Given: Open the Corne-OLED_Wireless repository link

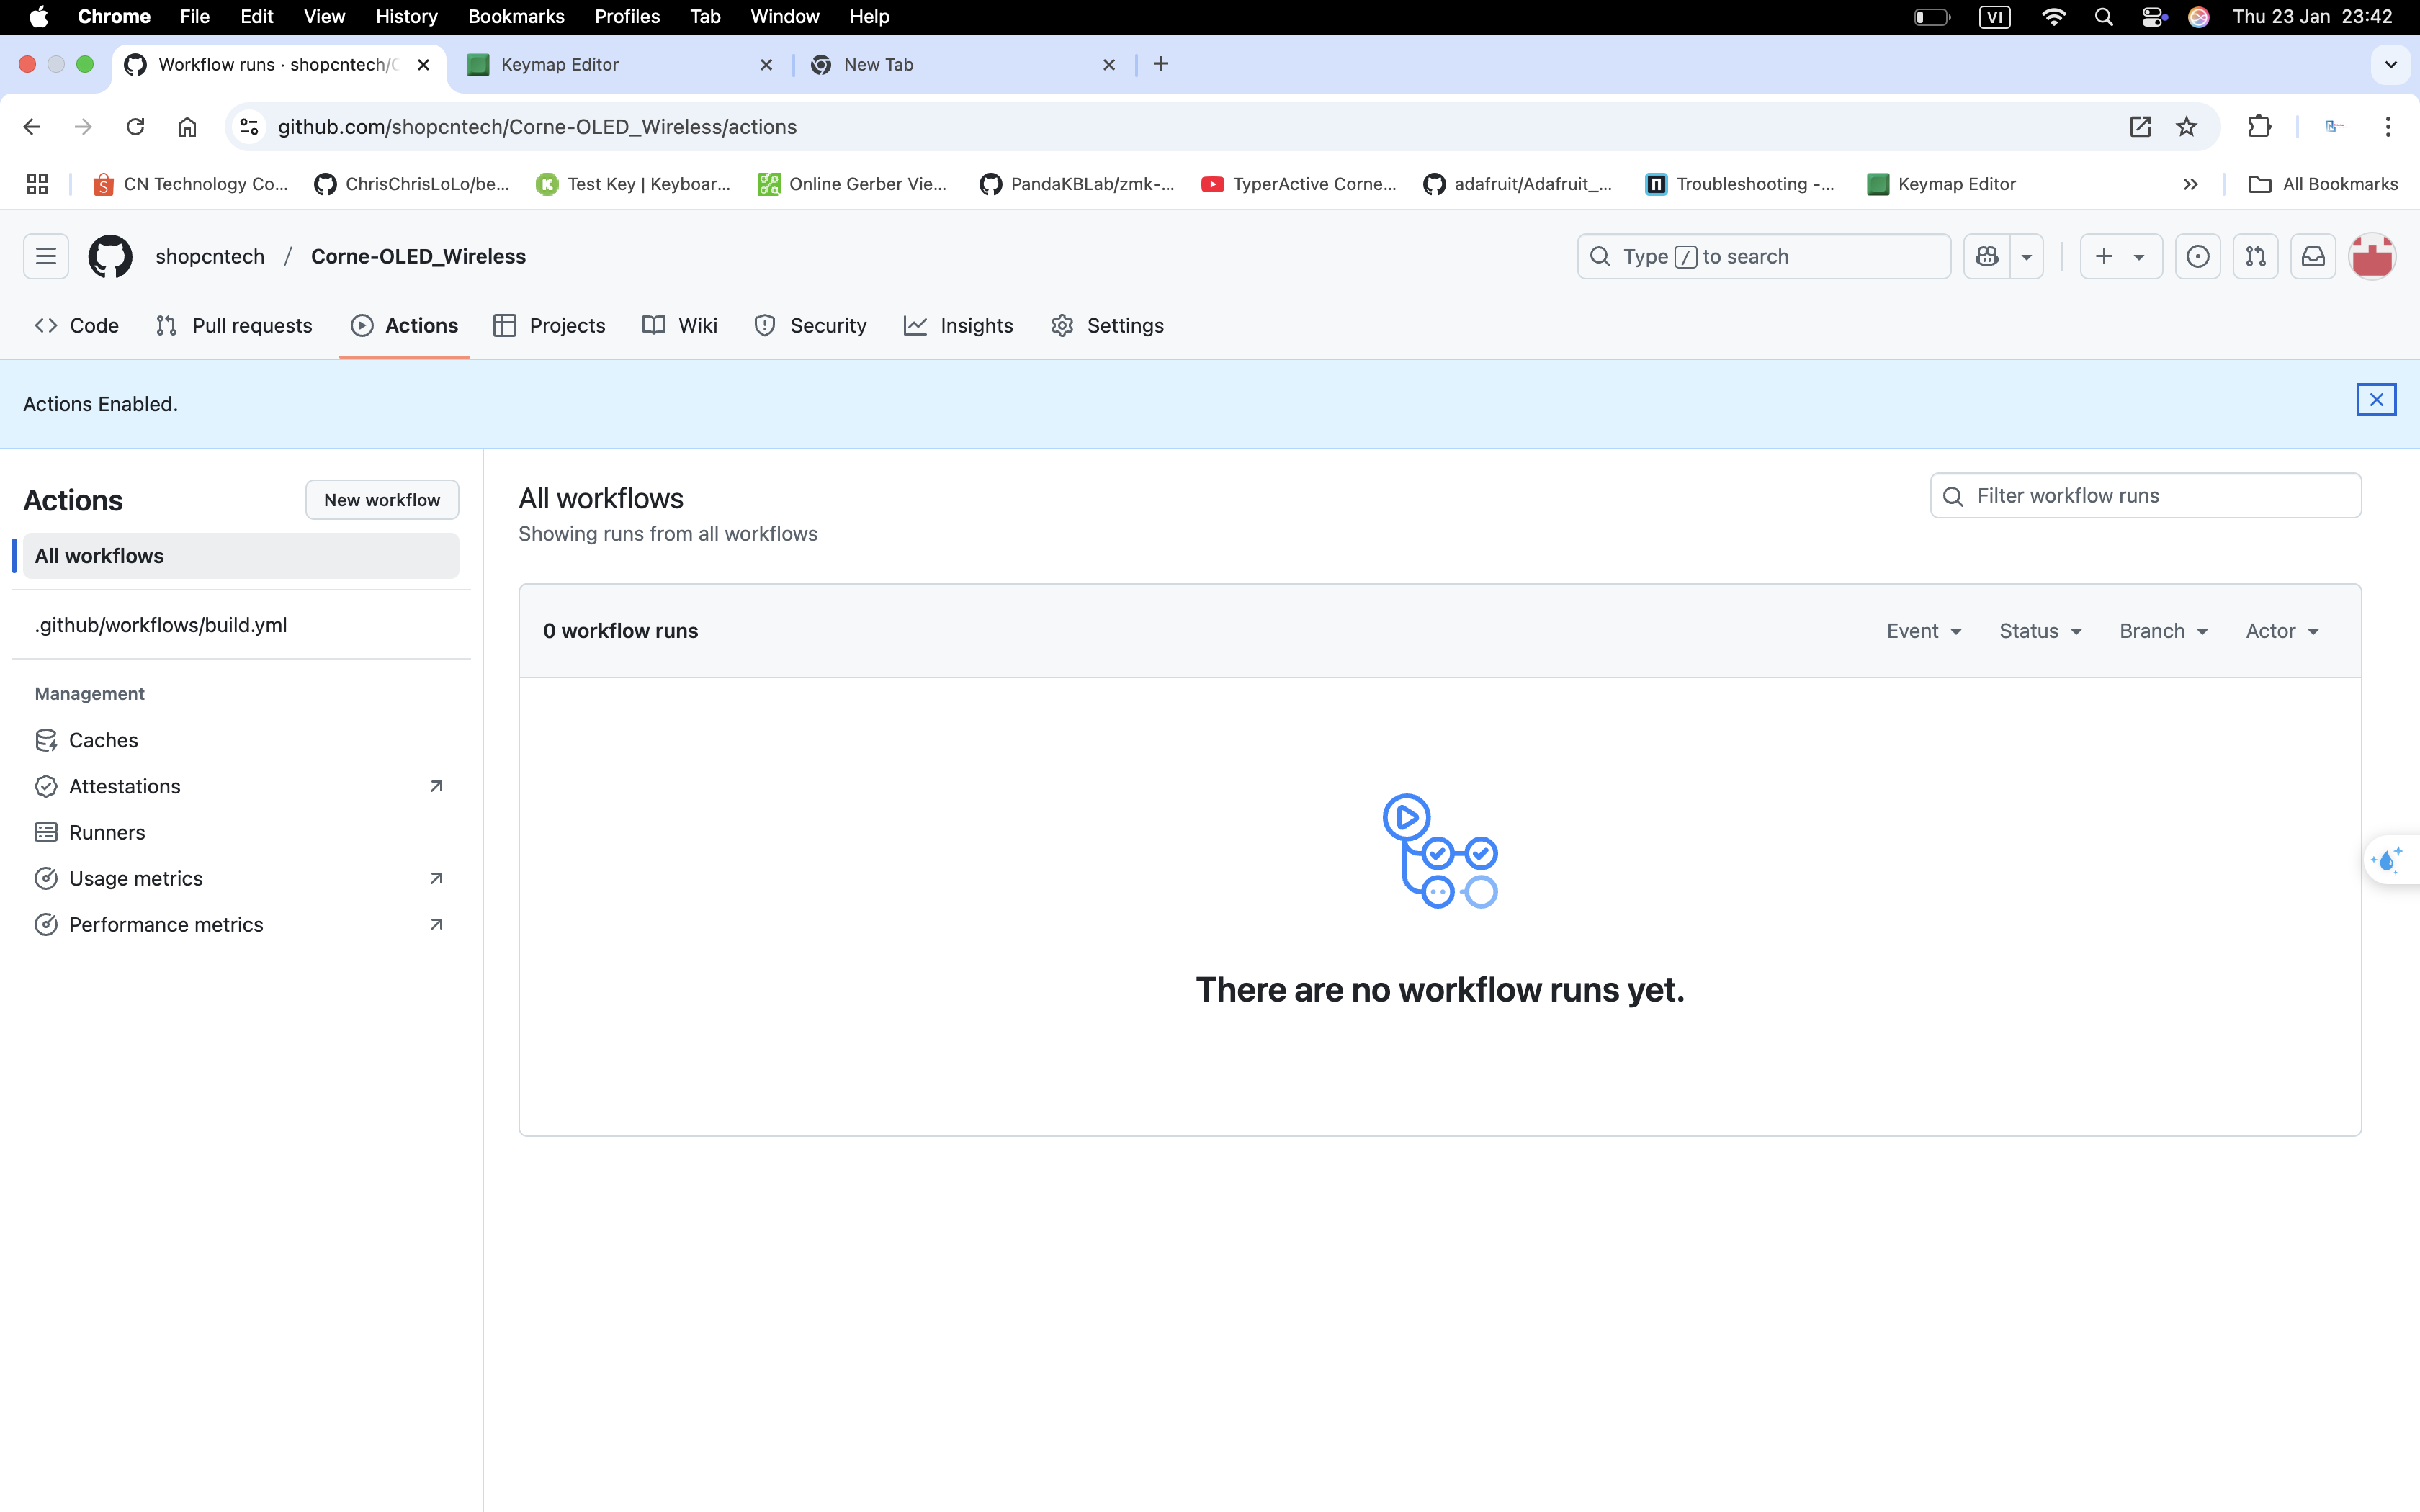Looking at the screenshot, I should [418, 256].
